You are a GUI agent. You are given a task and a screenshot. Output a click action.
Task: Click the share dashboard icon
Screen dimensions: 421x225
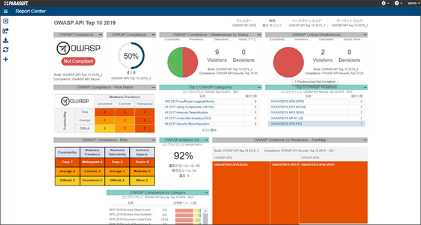(x=5, y=31)
